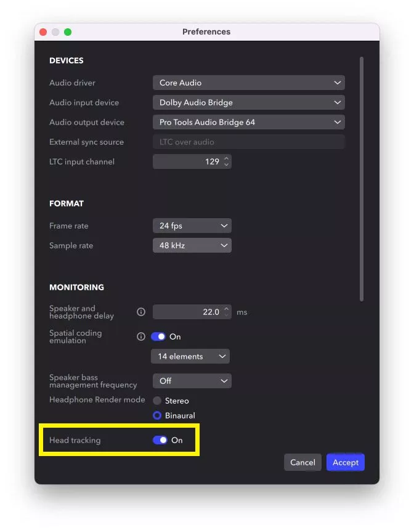Open Audio output device dropdown
The height and width of the screenshot is (530, 414).
(249, 122)
